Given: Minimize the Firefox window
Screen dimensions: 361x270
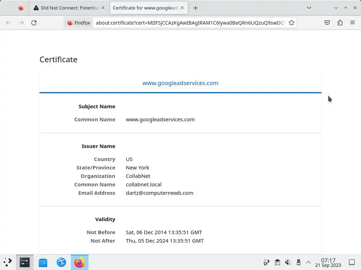Looking at the screenshot, I should click(x=336, y=8).
